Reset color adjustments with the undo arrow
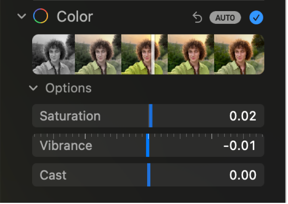The image size is (288, 204). 197,17
